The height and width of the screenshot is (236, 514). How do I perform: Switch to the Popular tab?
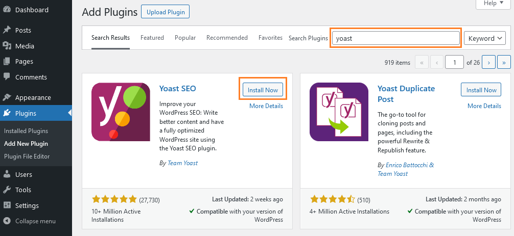[185, 38]
